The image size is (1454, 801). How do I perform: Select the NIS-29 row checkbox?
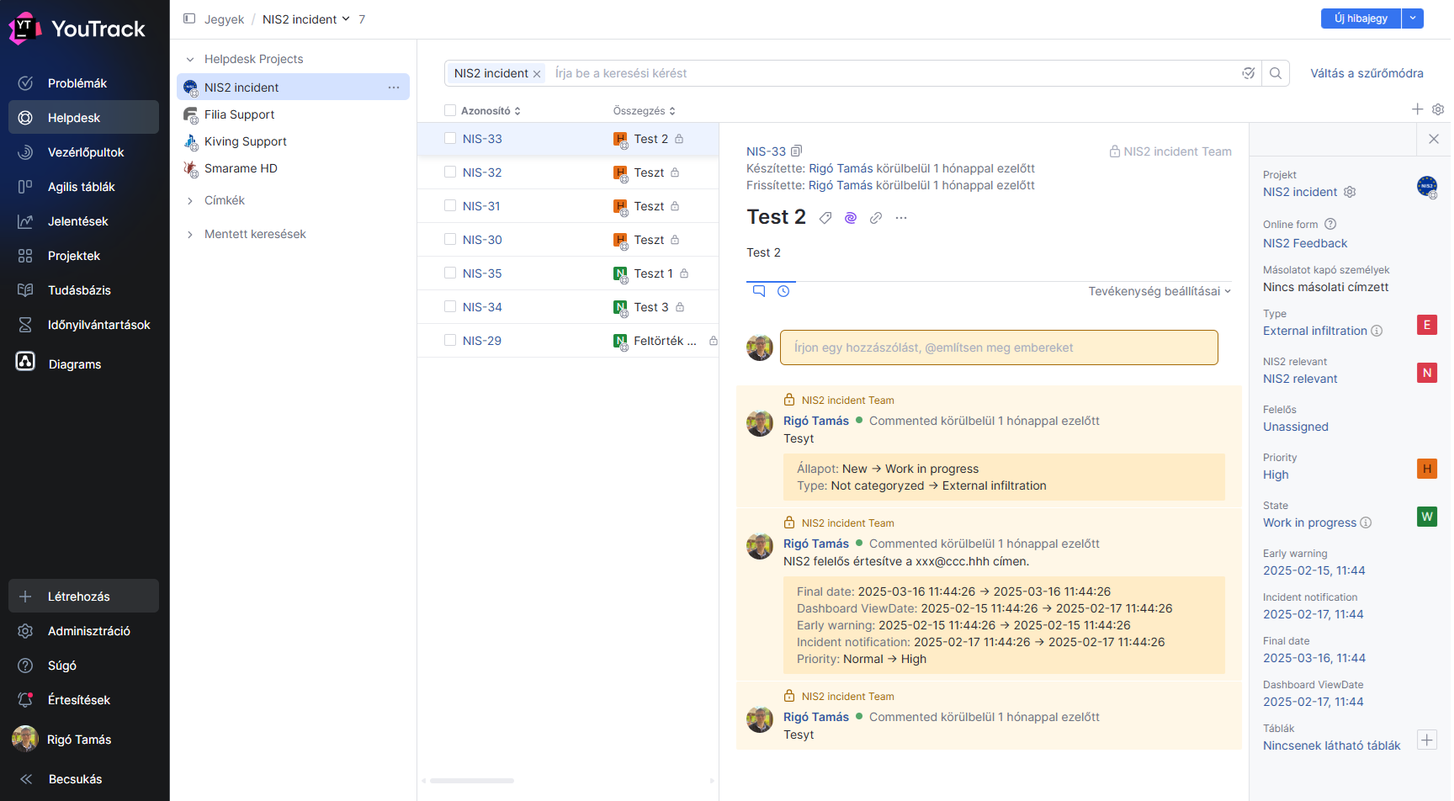(450, 341)
